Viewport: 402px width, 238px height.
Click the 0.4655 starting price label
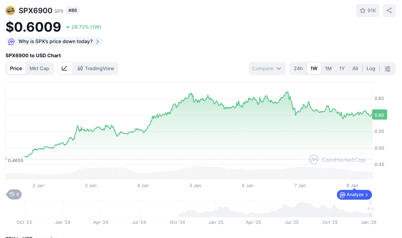[x=15, y=160]
